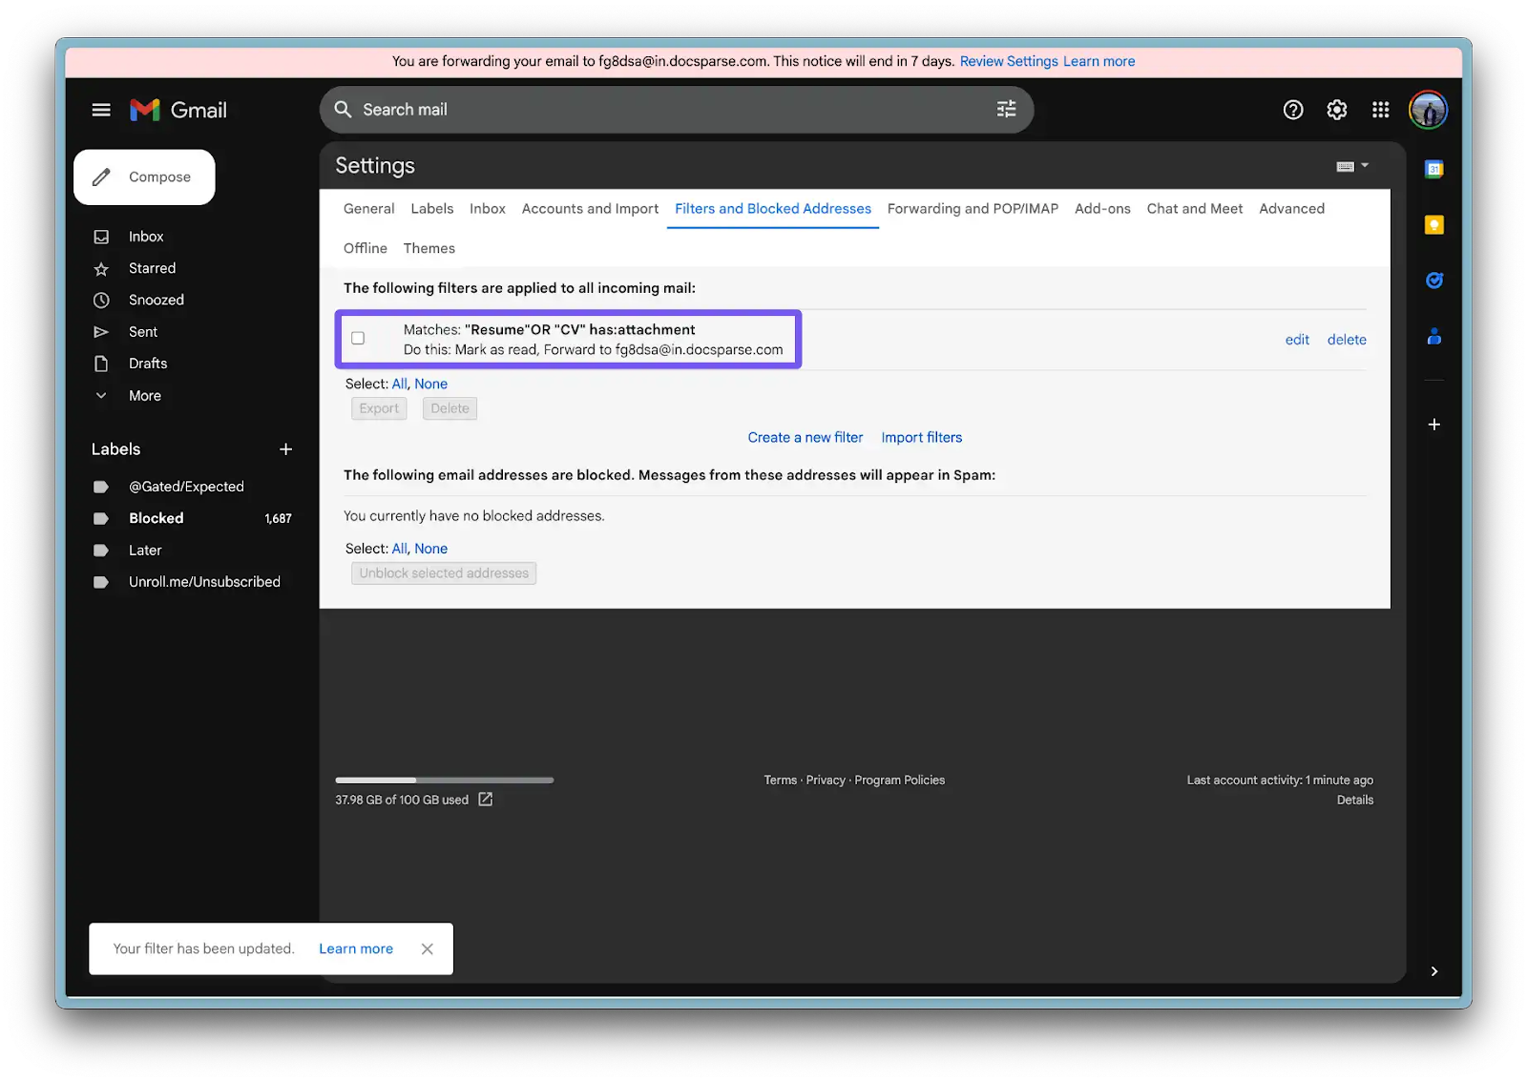Open Google Tasks side panel icon

coord(1433,280)
